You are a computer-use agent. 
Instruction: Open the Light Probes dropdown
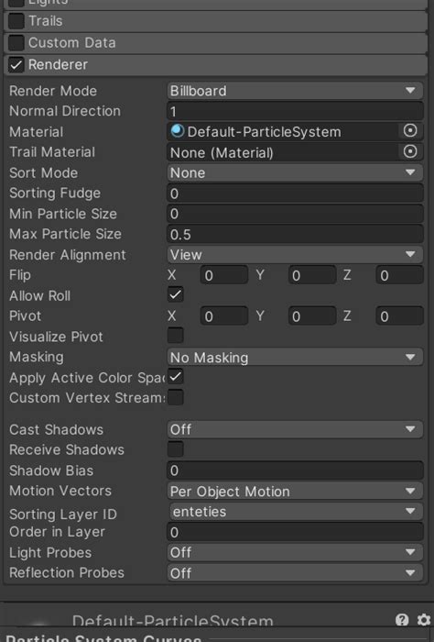click(x=295, y=552)
